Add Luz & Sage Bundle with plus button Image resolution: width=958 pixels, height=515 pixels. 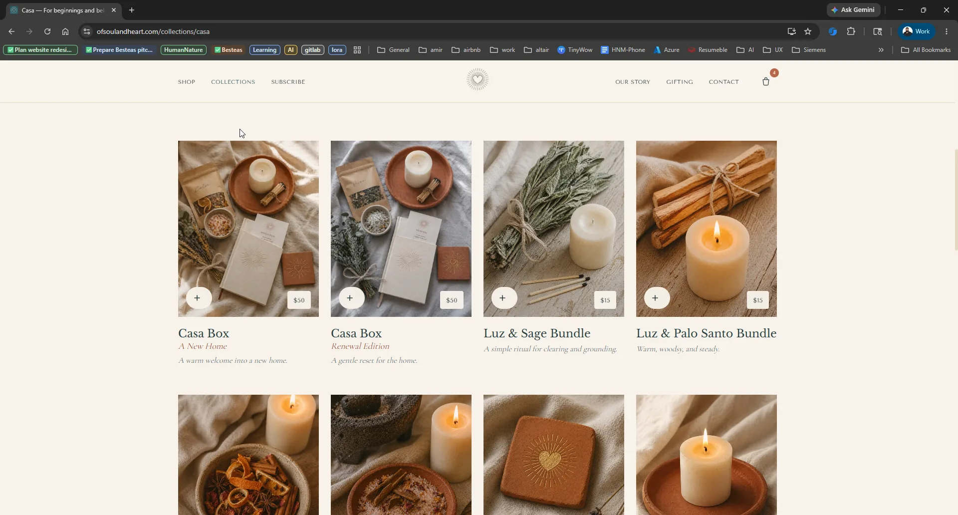pyautogui.click(x=503, y=298)
